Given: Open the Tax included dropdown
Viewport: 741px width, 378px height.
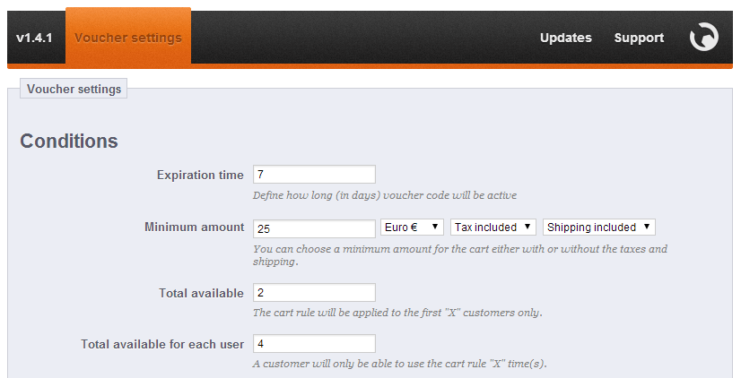Looking at the screenshot, I should click(x=493, y=228).
